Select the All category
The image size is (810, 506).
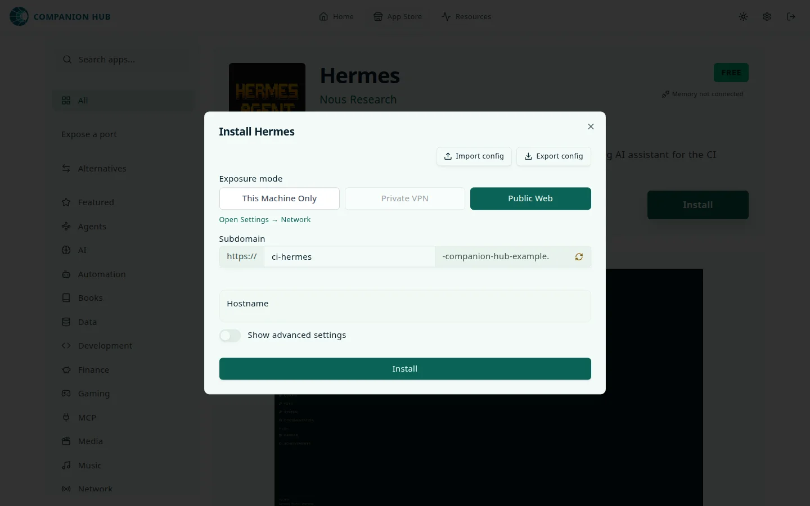point(123,101)
